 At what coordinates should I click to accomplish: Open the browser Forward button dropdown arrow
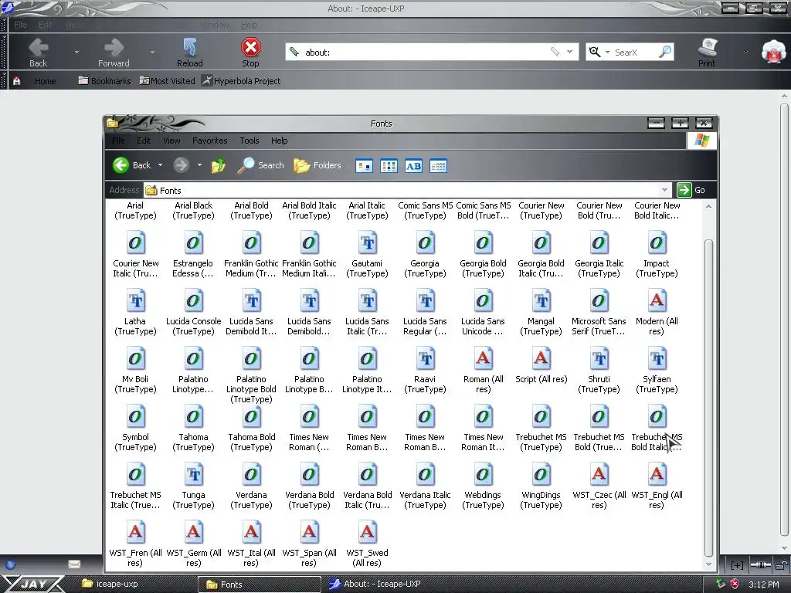[152, 52]
